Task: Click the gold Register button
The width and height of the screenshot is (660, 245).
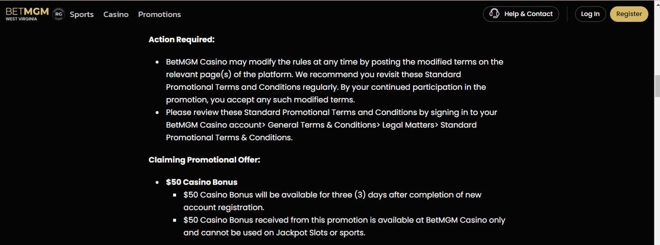Action: 629,14
